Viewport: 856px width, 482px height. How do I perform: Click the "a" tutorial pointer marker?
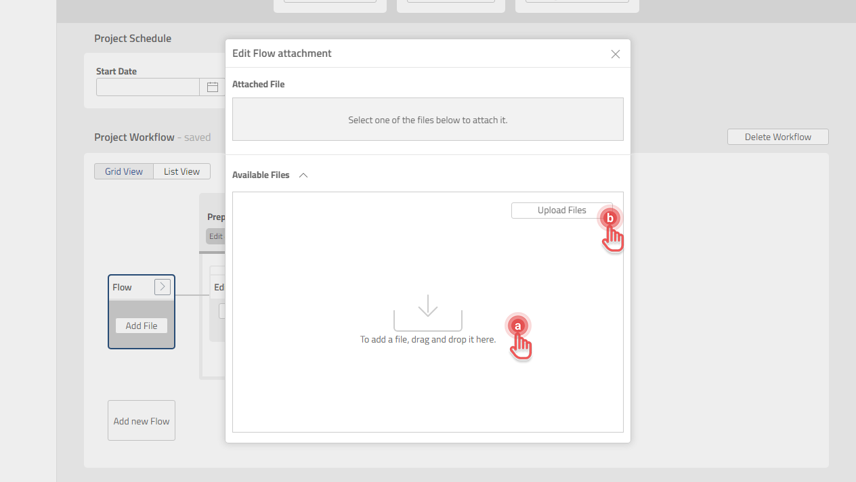coord(518,326)
